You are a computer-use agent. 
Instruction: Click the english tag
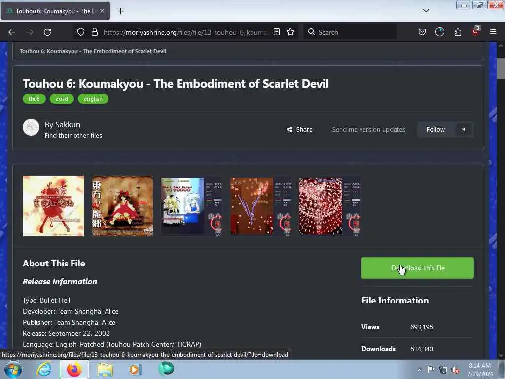pyautogui.click(x=93, y=99)
